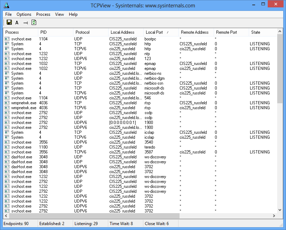This screenshot has width=286, height=230.
Task: Toggle the resolve addresses 'A' icon
Action: [17, 22]
